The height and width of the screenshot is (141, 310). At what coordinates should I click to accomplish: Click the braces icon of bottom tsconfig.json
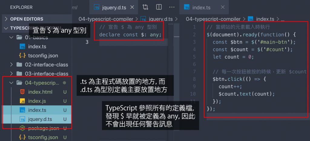pyautogui.click(x=22, y=137)
